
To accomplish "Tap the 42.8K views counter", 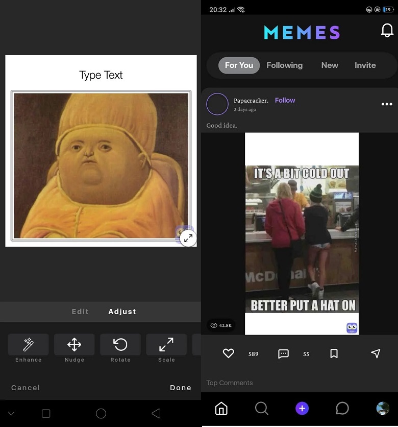I will point(221,325).
